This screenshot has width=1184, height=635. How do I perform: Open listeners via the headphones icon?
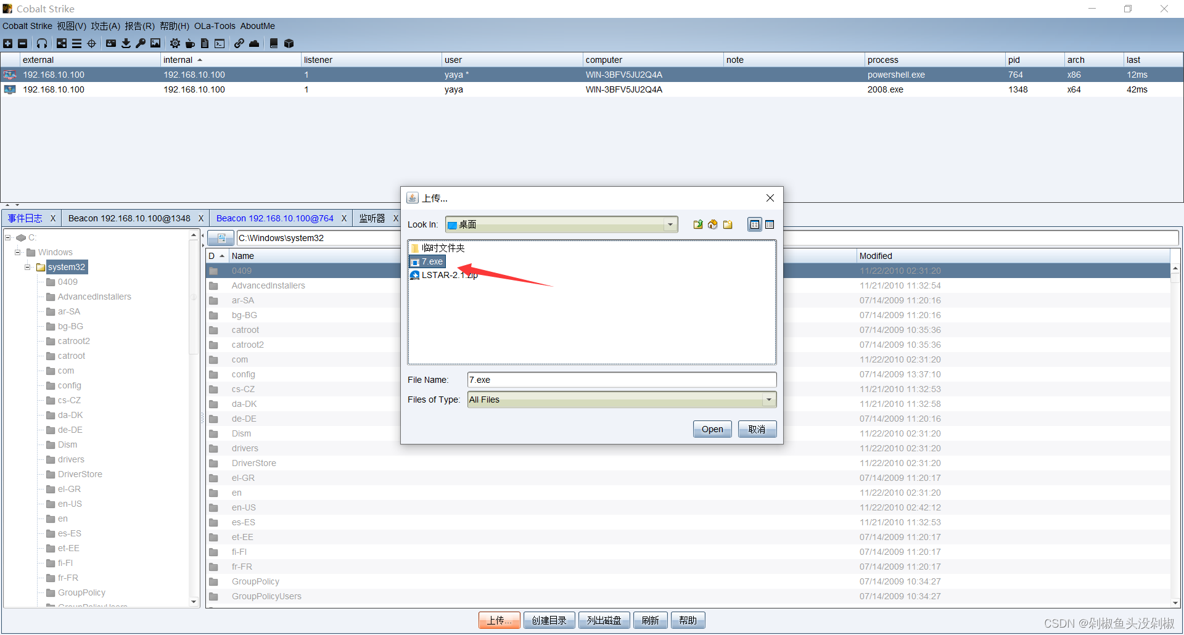pyautogui.click(x=42, y=43)
